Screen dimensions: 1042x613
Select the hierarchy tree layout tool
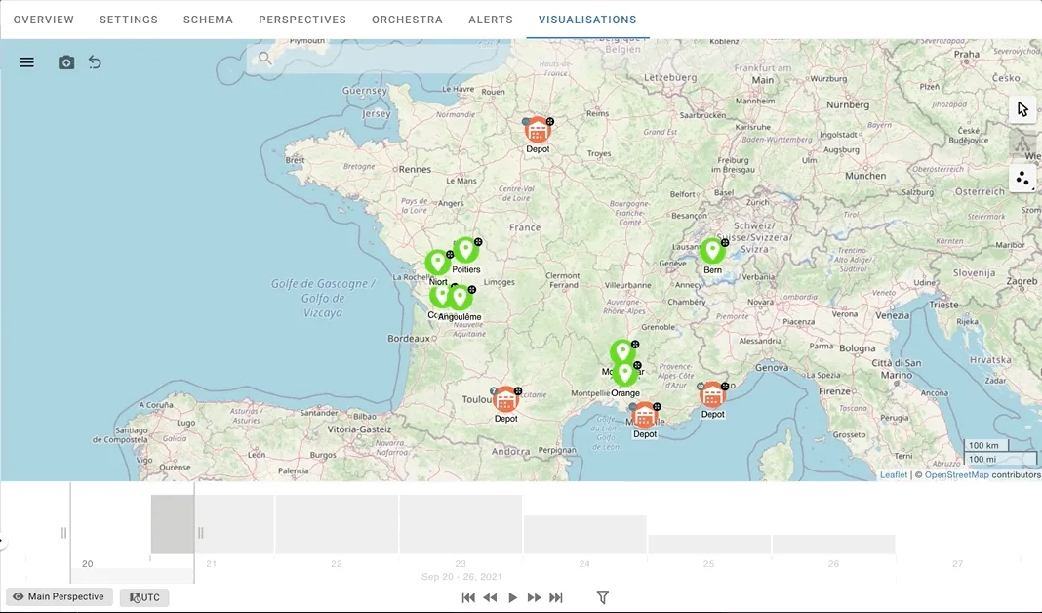[1022, 143]
